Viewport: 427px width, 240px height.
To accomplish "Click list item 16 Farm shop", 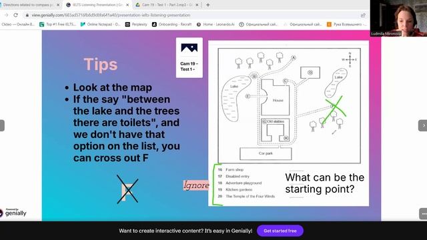I will coord(230,169).
